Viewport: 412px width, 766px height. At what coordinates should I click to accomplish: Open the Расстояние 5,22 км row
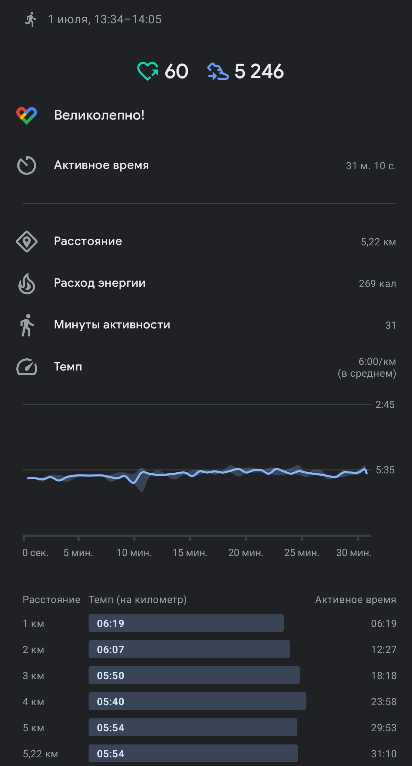tap(206, 242)
